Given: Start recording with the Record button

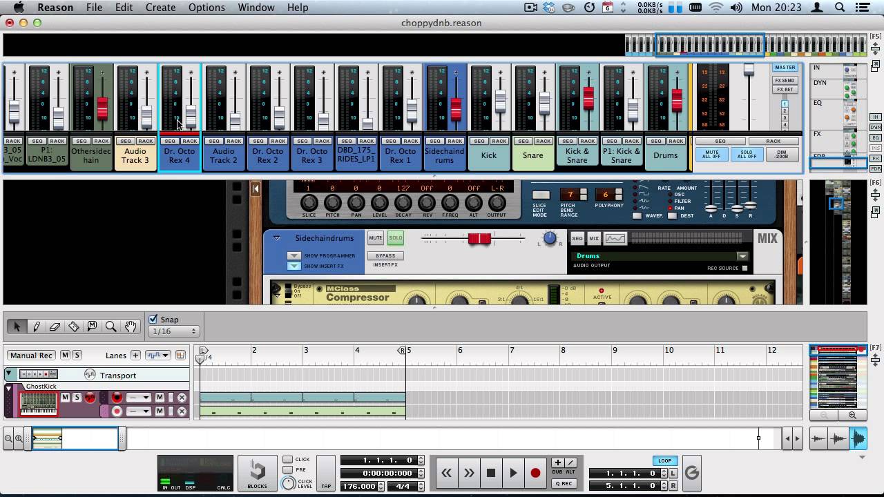Looking at the screenshot, I should (x=535, y=473).
